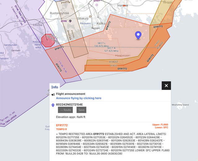Click the Virojoki map label
The height and width of the screenshot is (161, 198).
[x=168, y=2]
